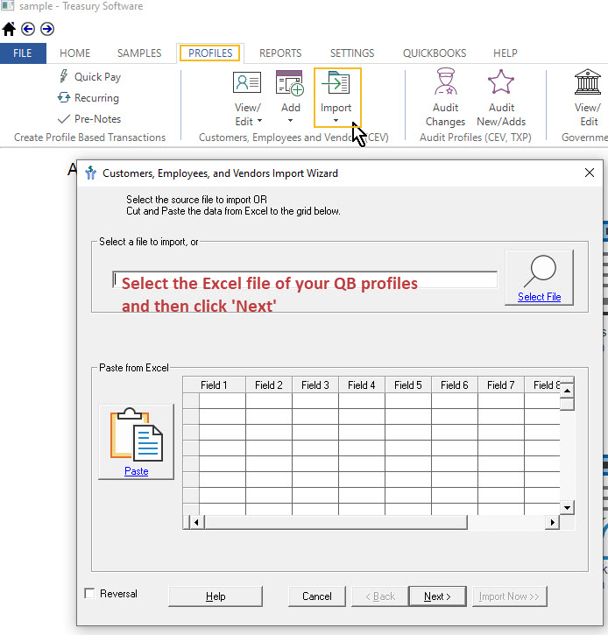608x635 pixels.
Task: Enable the Reversal checkbox
Action: (x=90, y=594)
